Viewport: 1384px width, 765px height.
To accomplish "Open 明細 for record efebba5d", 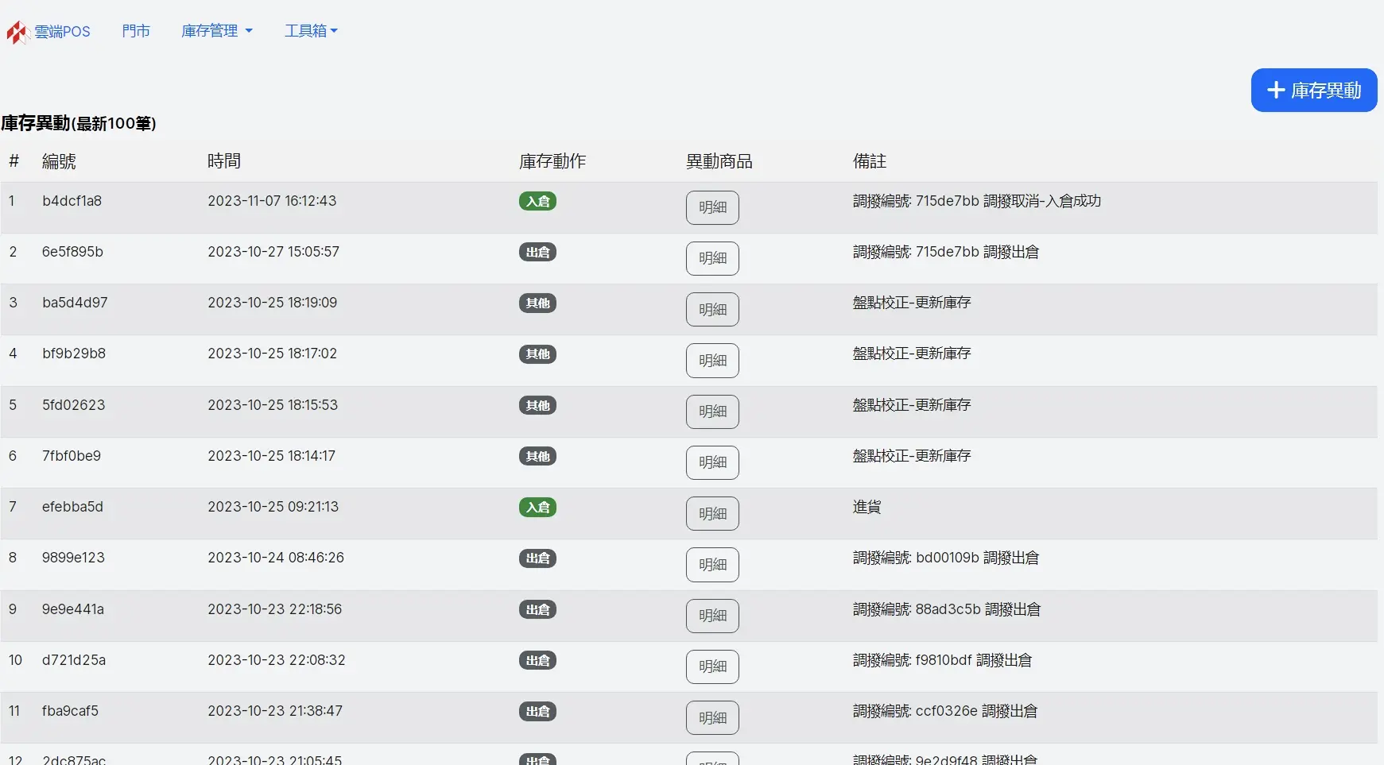I will [712, 514].
